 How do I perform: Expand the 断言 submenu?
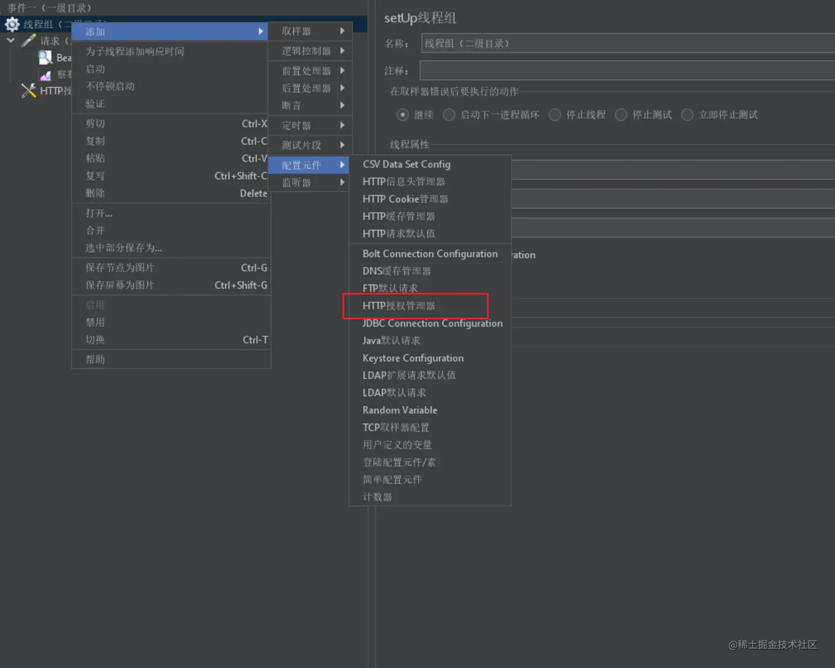point(309,105)
